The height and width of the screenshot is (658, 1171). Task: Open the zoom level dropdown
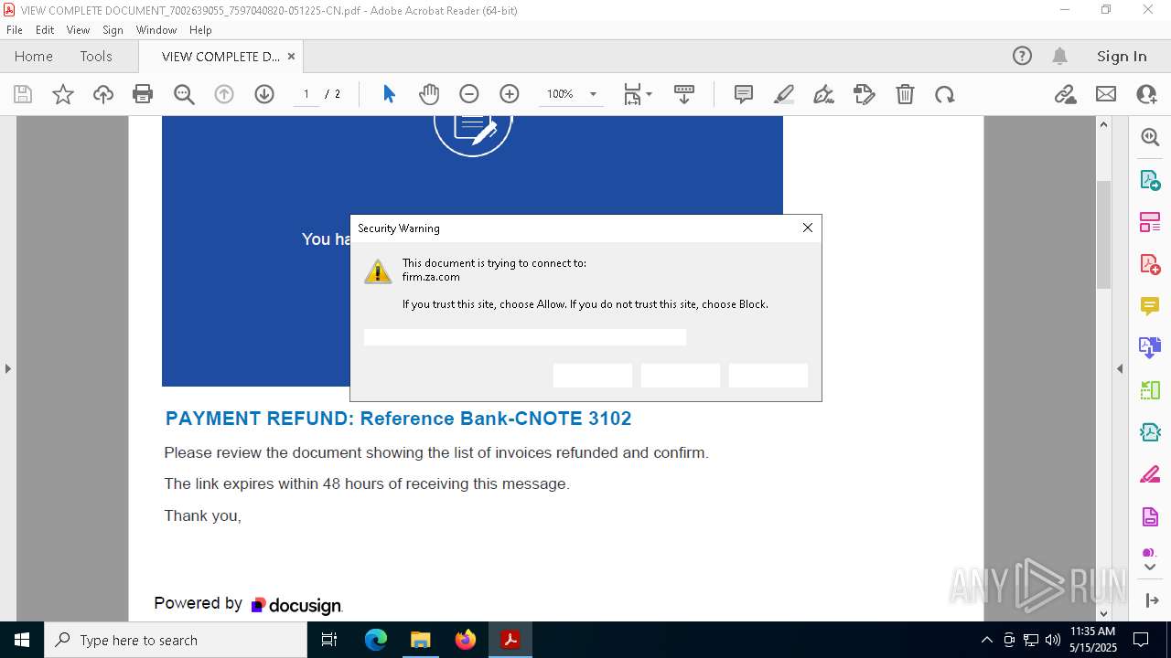click(x=593, y=94)
